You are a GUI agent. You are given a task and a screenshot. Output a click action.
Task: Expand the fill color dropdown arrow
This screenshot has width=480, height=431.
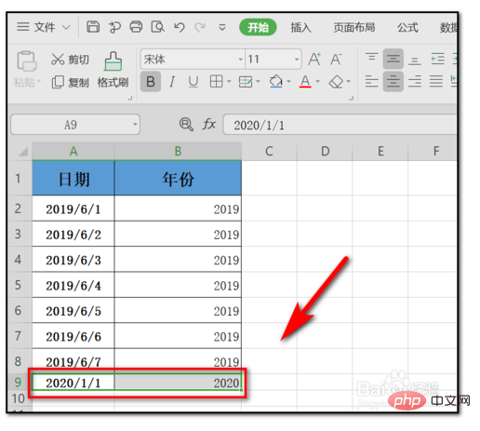coord(288,82)
